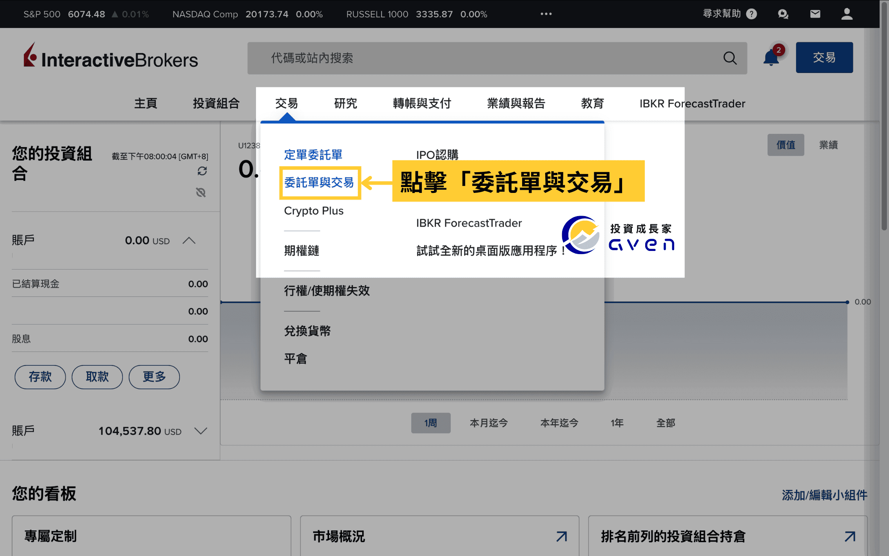Expand the 104,537.80 USD account section
Image resolution: width=889 pixels, height=556 pixels.
click(201, 431)
